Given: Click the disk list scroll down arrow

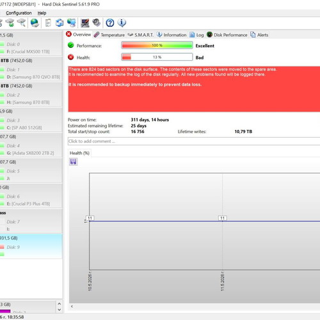Looking at the screenshot, I should tap(60, 310).
